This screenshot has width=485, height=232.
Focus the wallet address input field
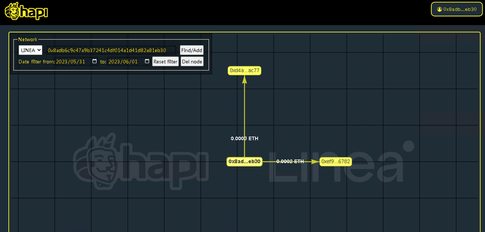tap(111, 50)
